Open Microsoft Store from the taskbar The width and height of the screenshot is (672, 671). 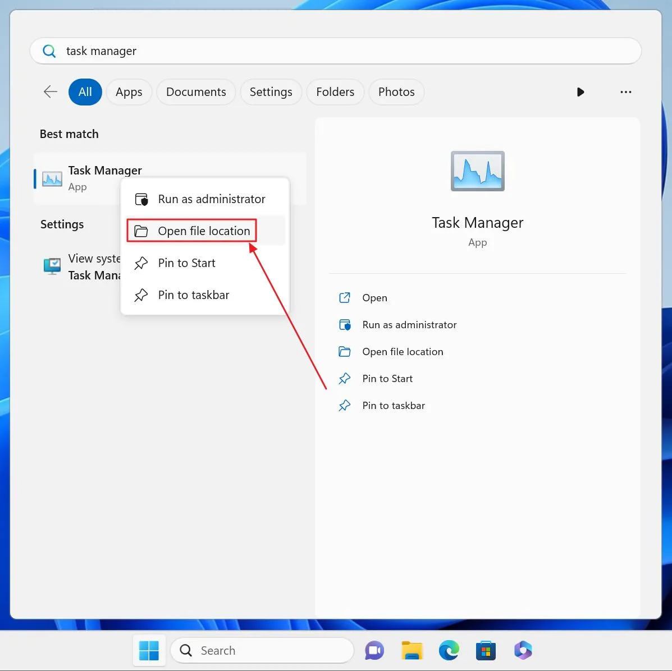coord(486,650)
